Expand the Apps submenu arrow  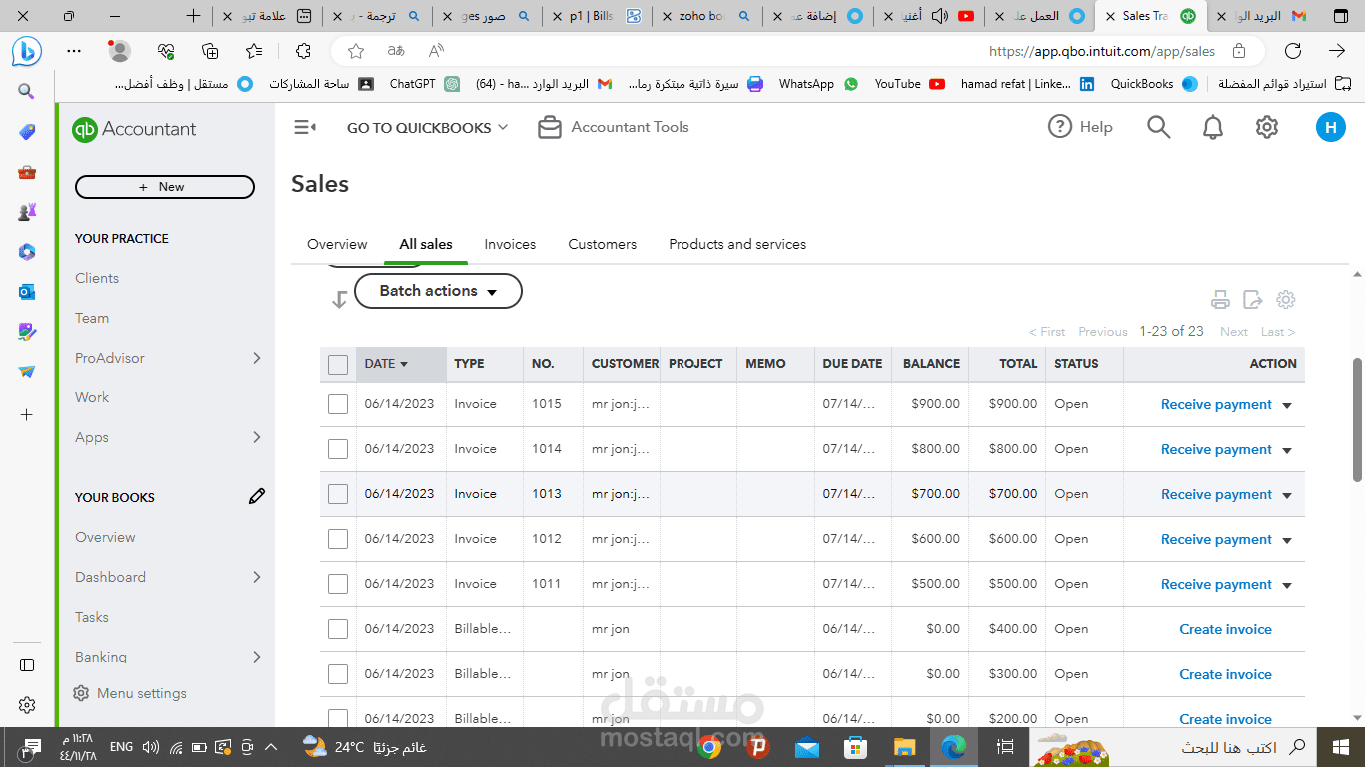pos(257,437)
